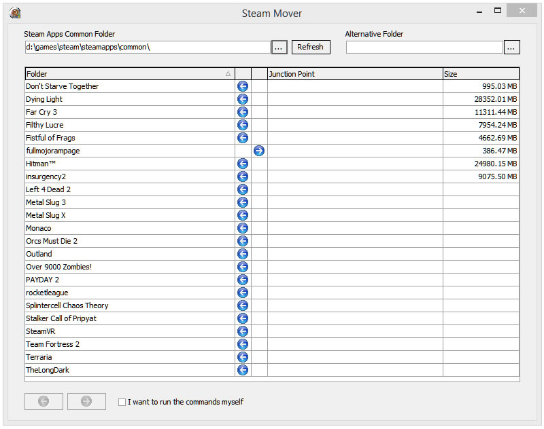Click the disabled left-arrow button at the bottom
The width and height of the screenshot is (544, 429).
[x=44, y=401]
